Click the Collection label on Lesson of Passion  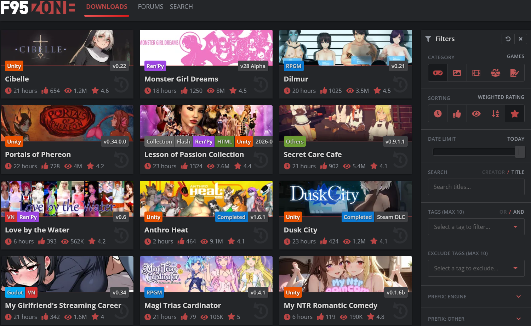[x=159, y=142]
